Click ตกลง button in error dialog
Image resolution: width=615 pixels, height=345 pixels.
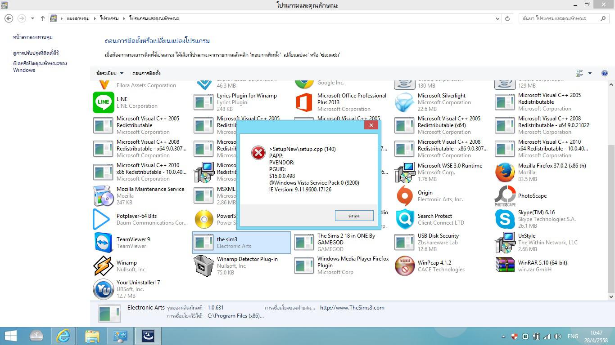[354, 216]
